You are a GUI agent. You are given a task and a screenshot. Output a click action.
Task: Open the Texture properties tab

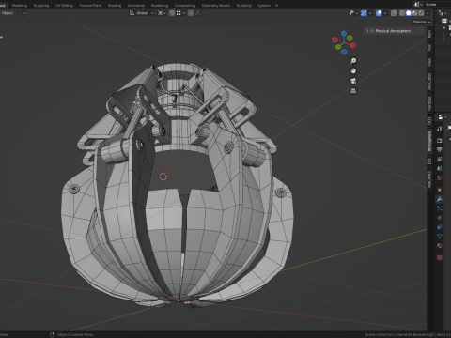coord(440,257)
